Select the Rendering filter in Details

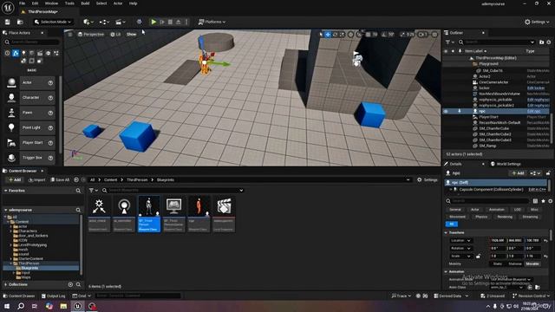[505, 217]
